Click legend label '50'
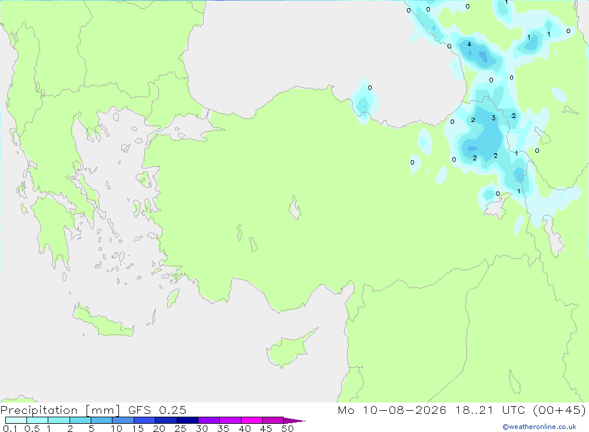Image resolution: width=589 pixels, height=432 pixels. pos(288,428)
